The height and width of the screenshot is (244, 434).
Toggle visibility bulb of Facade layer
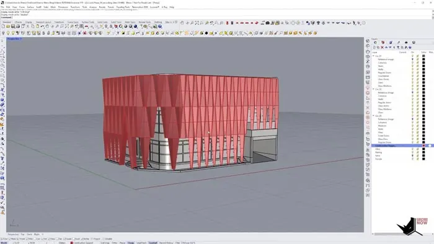[412, 159]
